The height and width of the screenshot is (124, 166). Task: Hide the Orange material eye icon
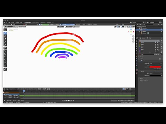[157, 43]
